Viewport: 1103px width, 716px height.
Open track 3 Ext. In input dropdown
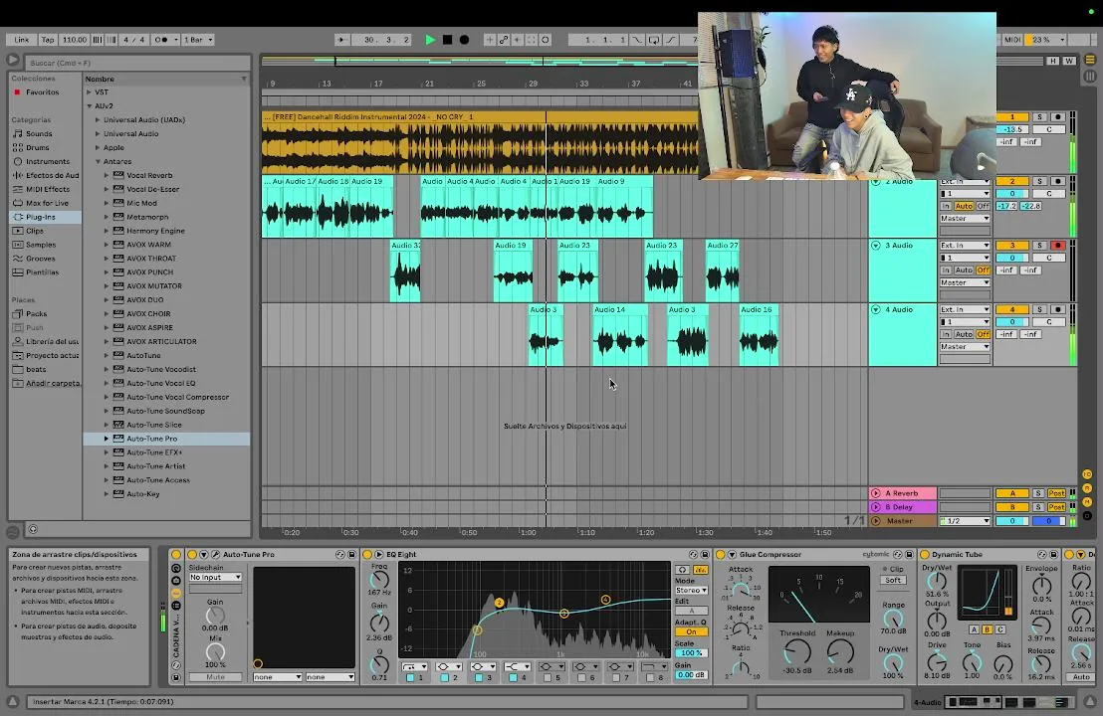966,246
